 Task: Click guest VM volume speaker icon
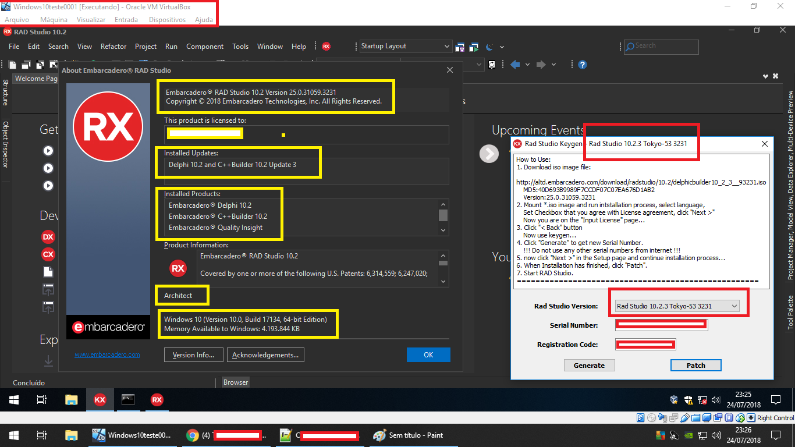716,400
